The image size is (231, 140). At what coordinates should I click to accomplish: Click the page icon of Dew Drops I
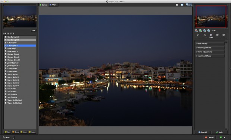pos(6,49)
